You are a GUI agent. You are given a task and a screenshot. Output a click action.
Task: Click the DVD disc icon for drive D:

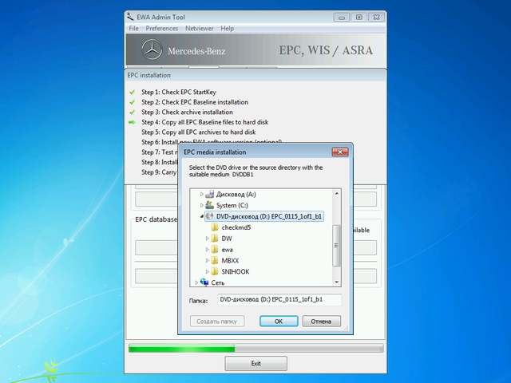pos(209,216)
